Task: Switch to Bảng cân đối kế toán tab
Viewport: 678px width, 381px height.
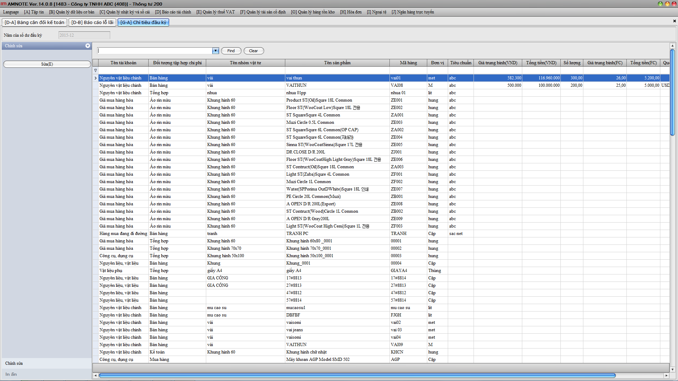Action: [x=35, y=22]
